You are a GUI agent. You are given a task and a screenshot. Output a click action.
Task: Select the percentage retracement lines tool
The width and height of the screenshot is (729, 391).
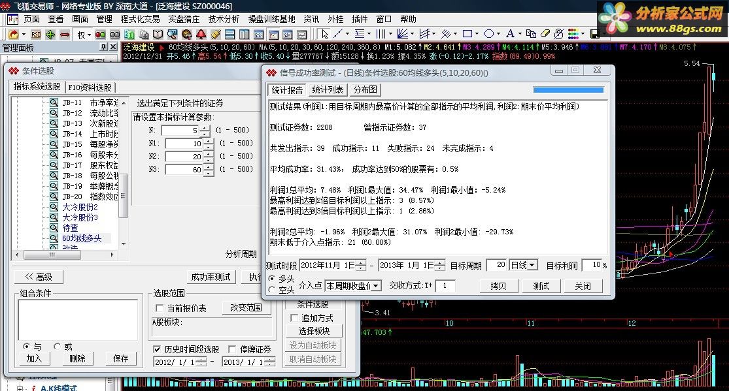click(x=360, y=34)
